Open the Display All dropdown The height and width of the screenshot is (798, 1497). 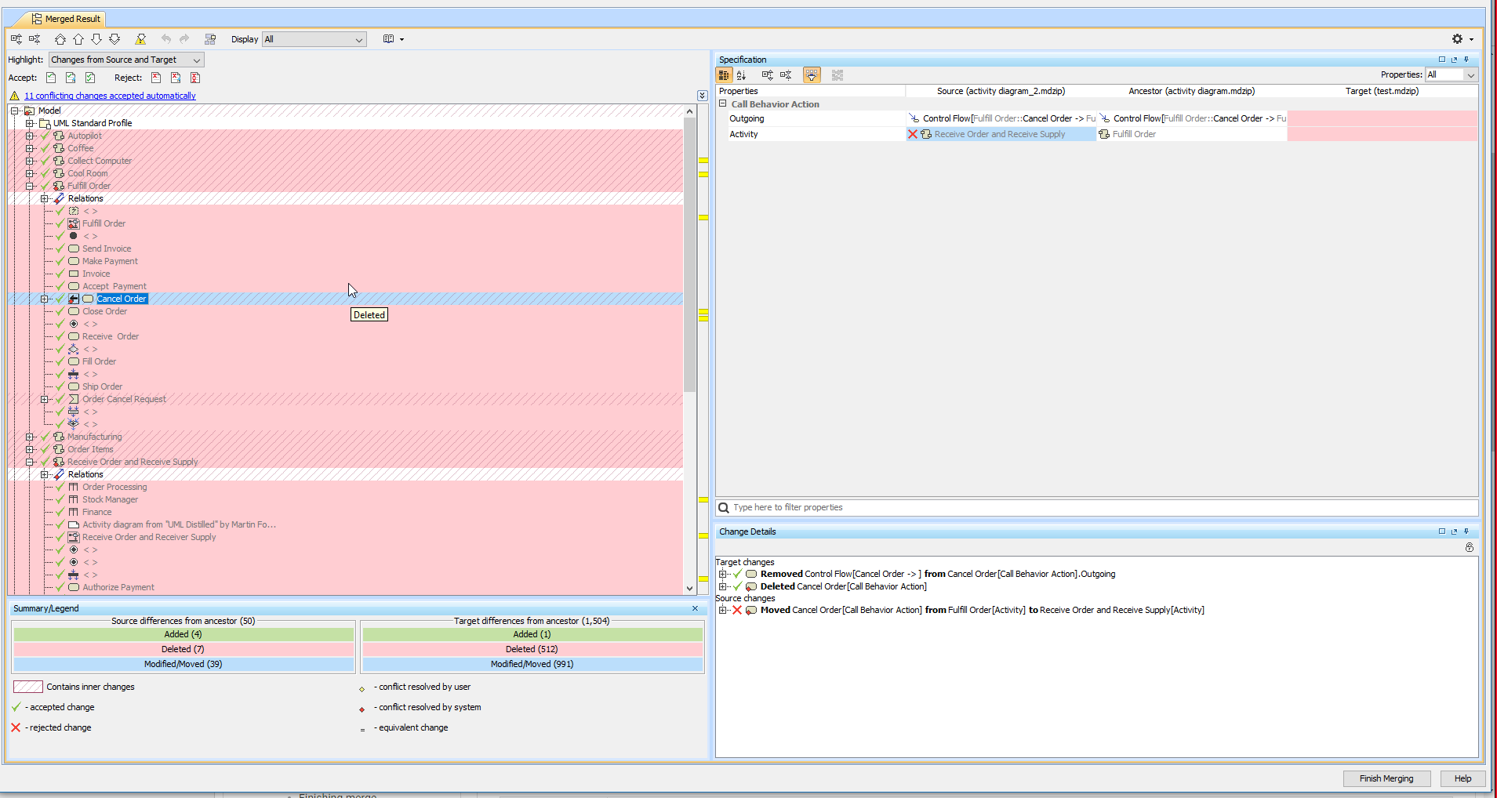tap(314, 39)
